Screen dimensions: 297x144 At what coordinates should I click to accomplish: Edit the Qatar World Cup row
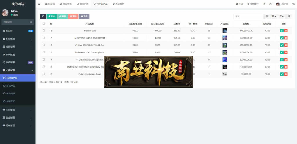282,45
